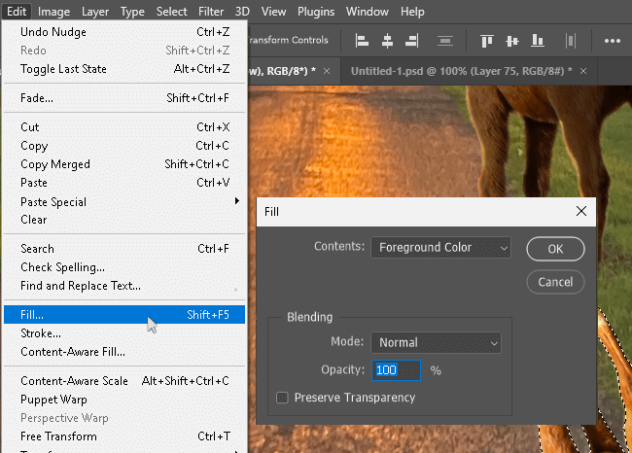Click Distribute vertically icon in options bar
632x453 pixels.
tap(445, 41)
